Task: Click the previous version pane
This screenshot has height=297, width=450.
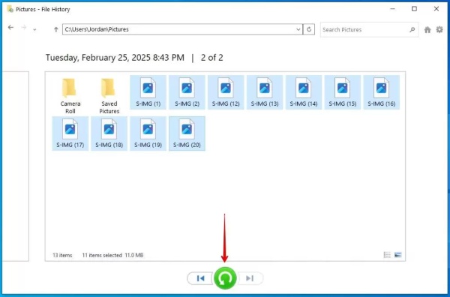Action: click(16, 166)
